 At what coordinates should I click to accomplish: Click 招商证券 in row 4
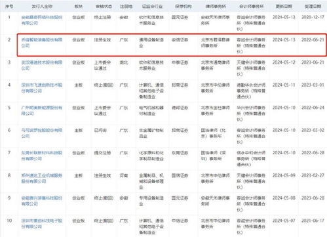pos(180,85)
